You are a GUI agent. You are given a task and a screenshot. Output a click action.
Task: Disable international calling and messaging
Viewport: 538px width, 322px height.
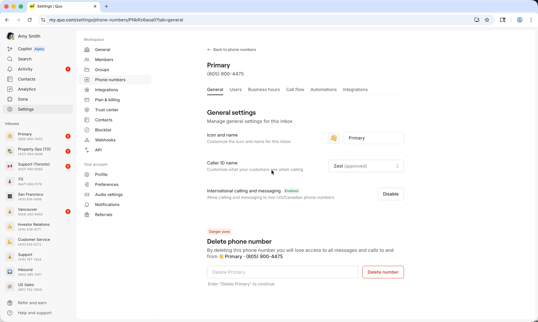click(x=390, y=194)
